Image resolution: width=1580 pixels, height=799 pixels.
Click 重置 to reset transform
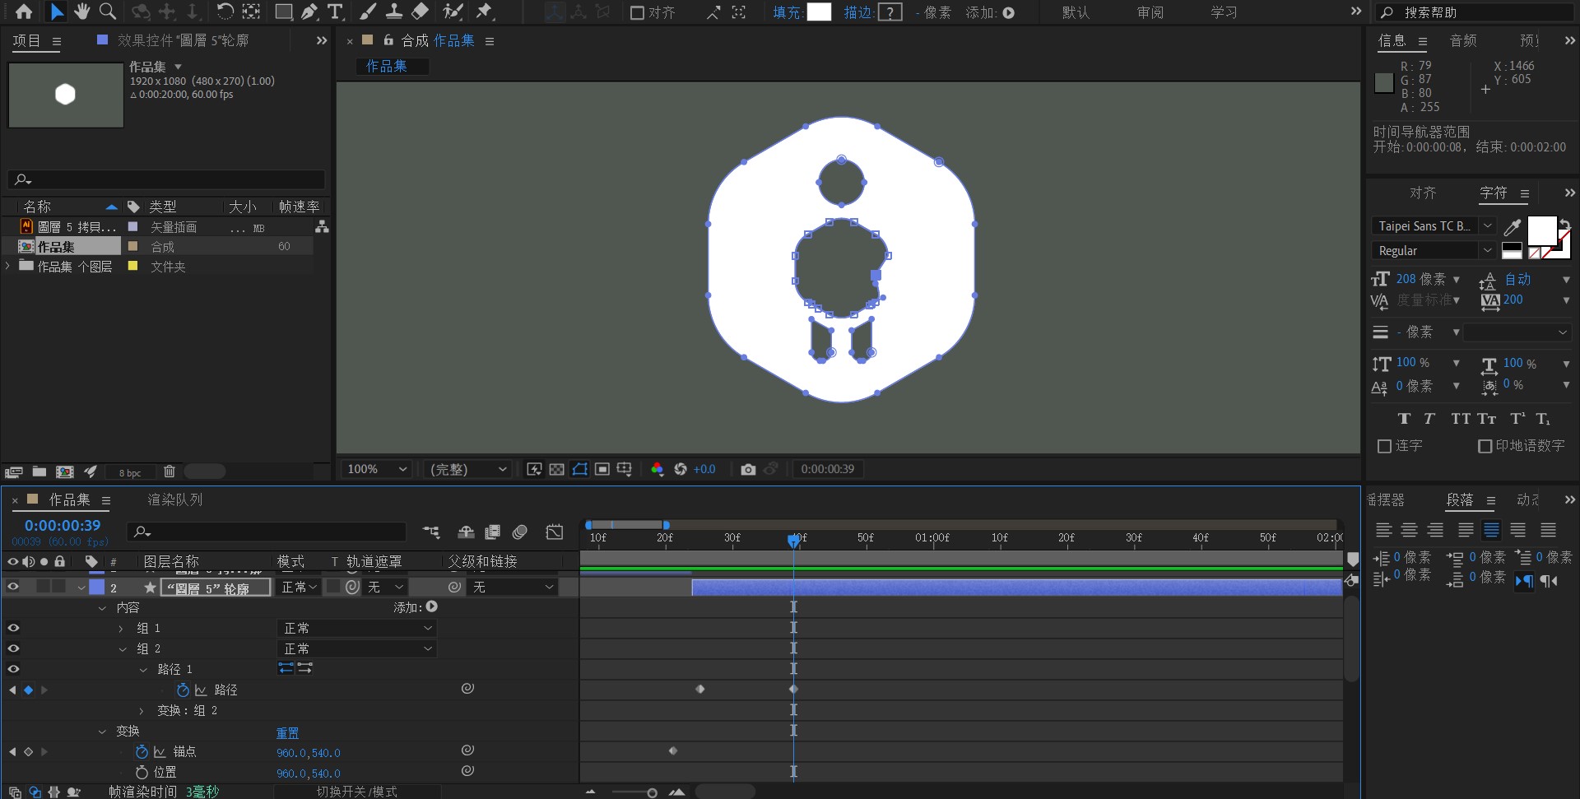pyautogui.click(x=287, y=732)
